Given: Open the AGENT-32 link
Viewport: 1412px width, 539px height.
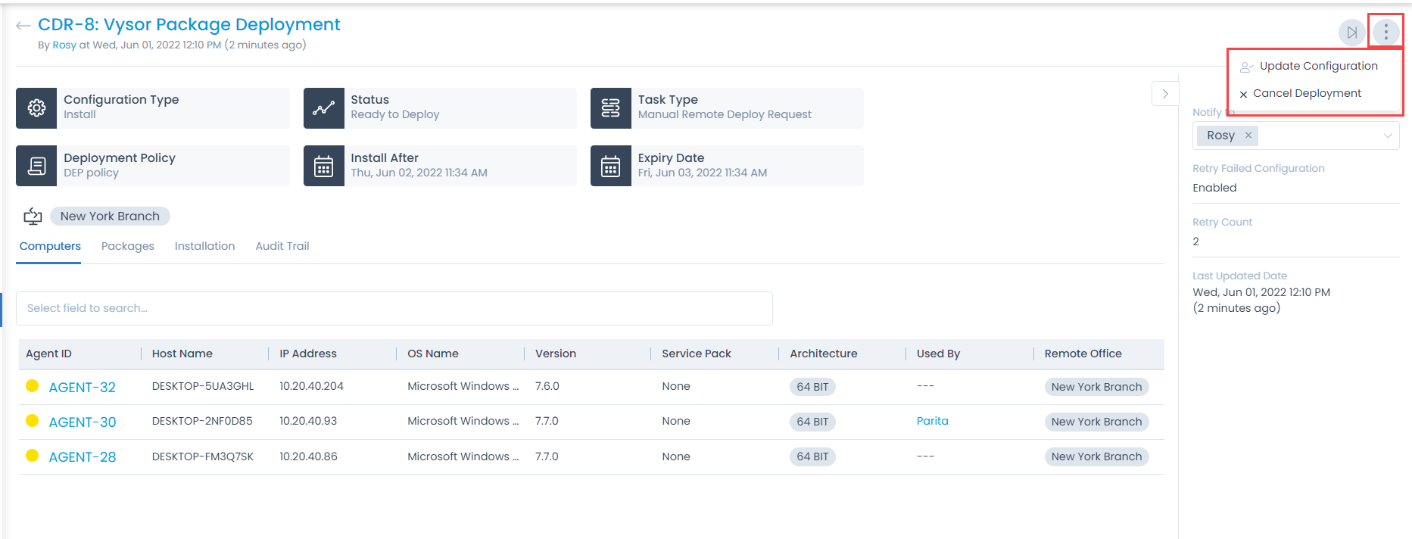Looking at the screenshot, I should (x=83, y=388).
